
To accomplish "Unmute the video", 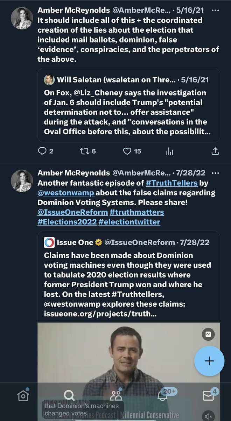I will tap(208, 416).
